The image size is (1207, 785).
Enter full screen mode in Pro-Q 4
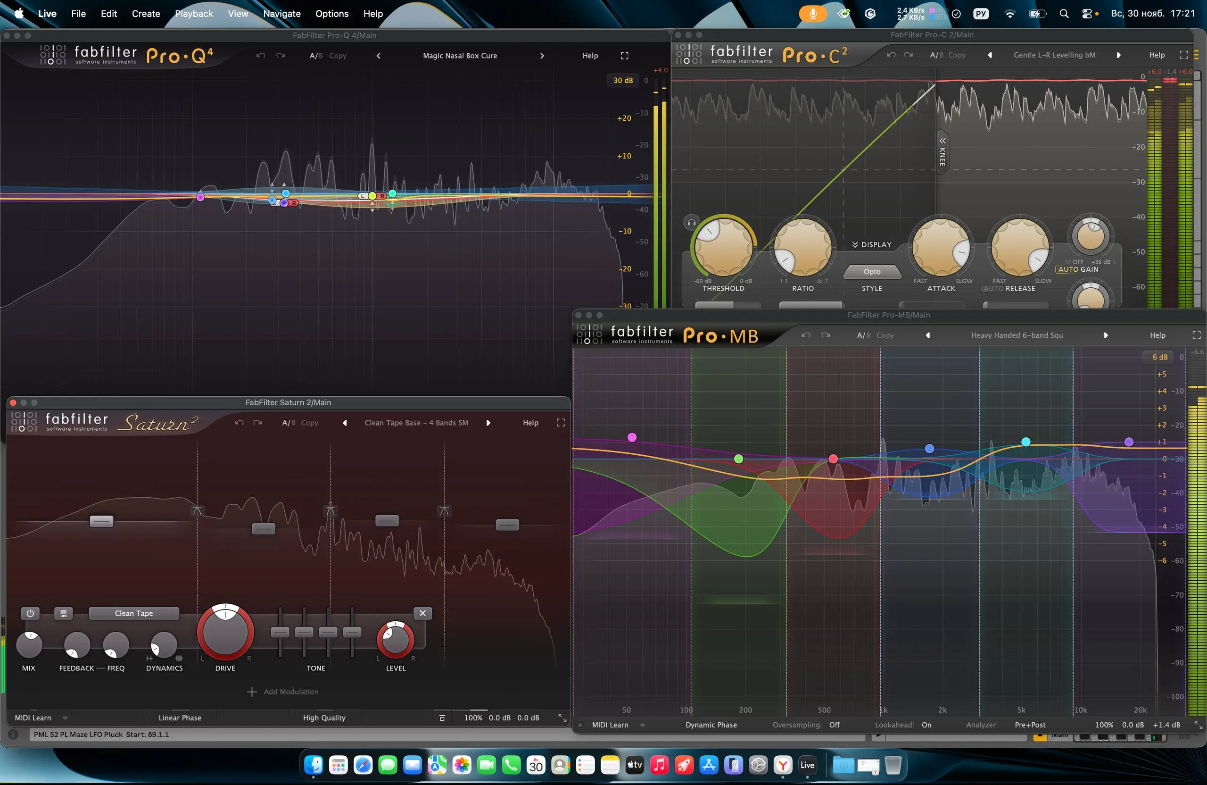coord(625,56)
